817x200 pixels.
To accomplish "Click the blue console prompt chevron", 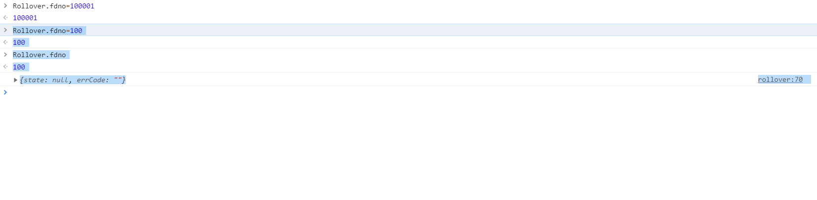I will click(5, 92).
